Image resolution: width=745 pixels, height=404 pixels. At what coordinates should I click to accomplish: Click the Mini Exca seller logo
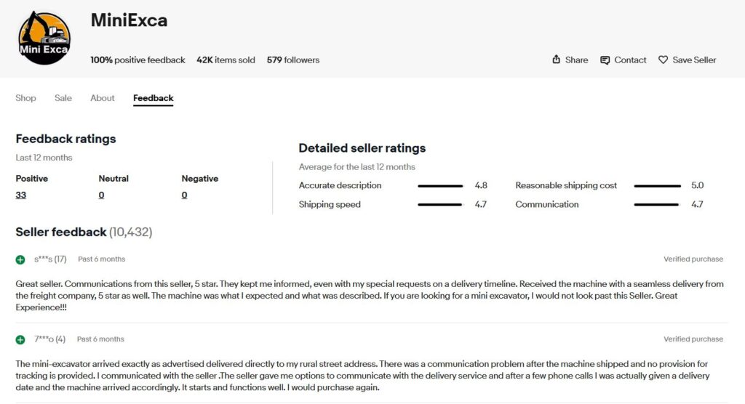[x=44, y=38]
